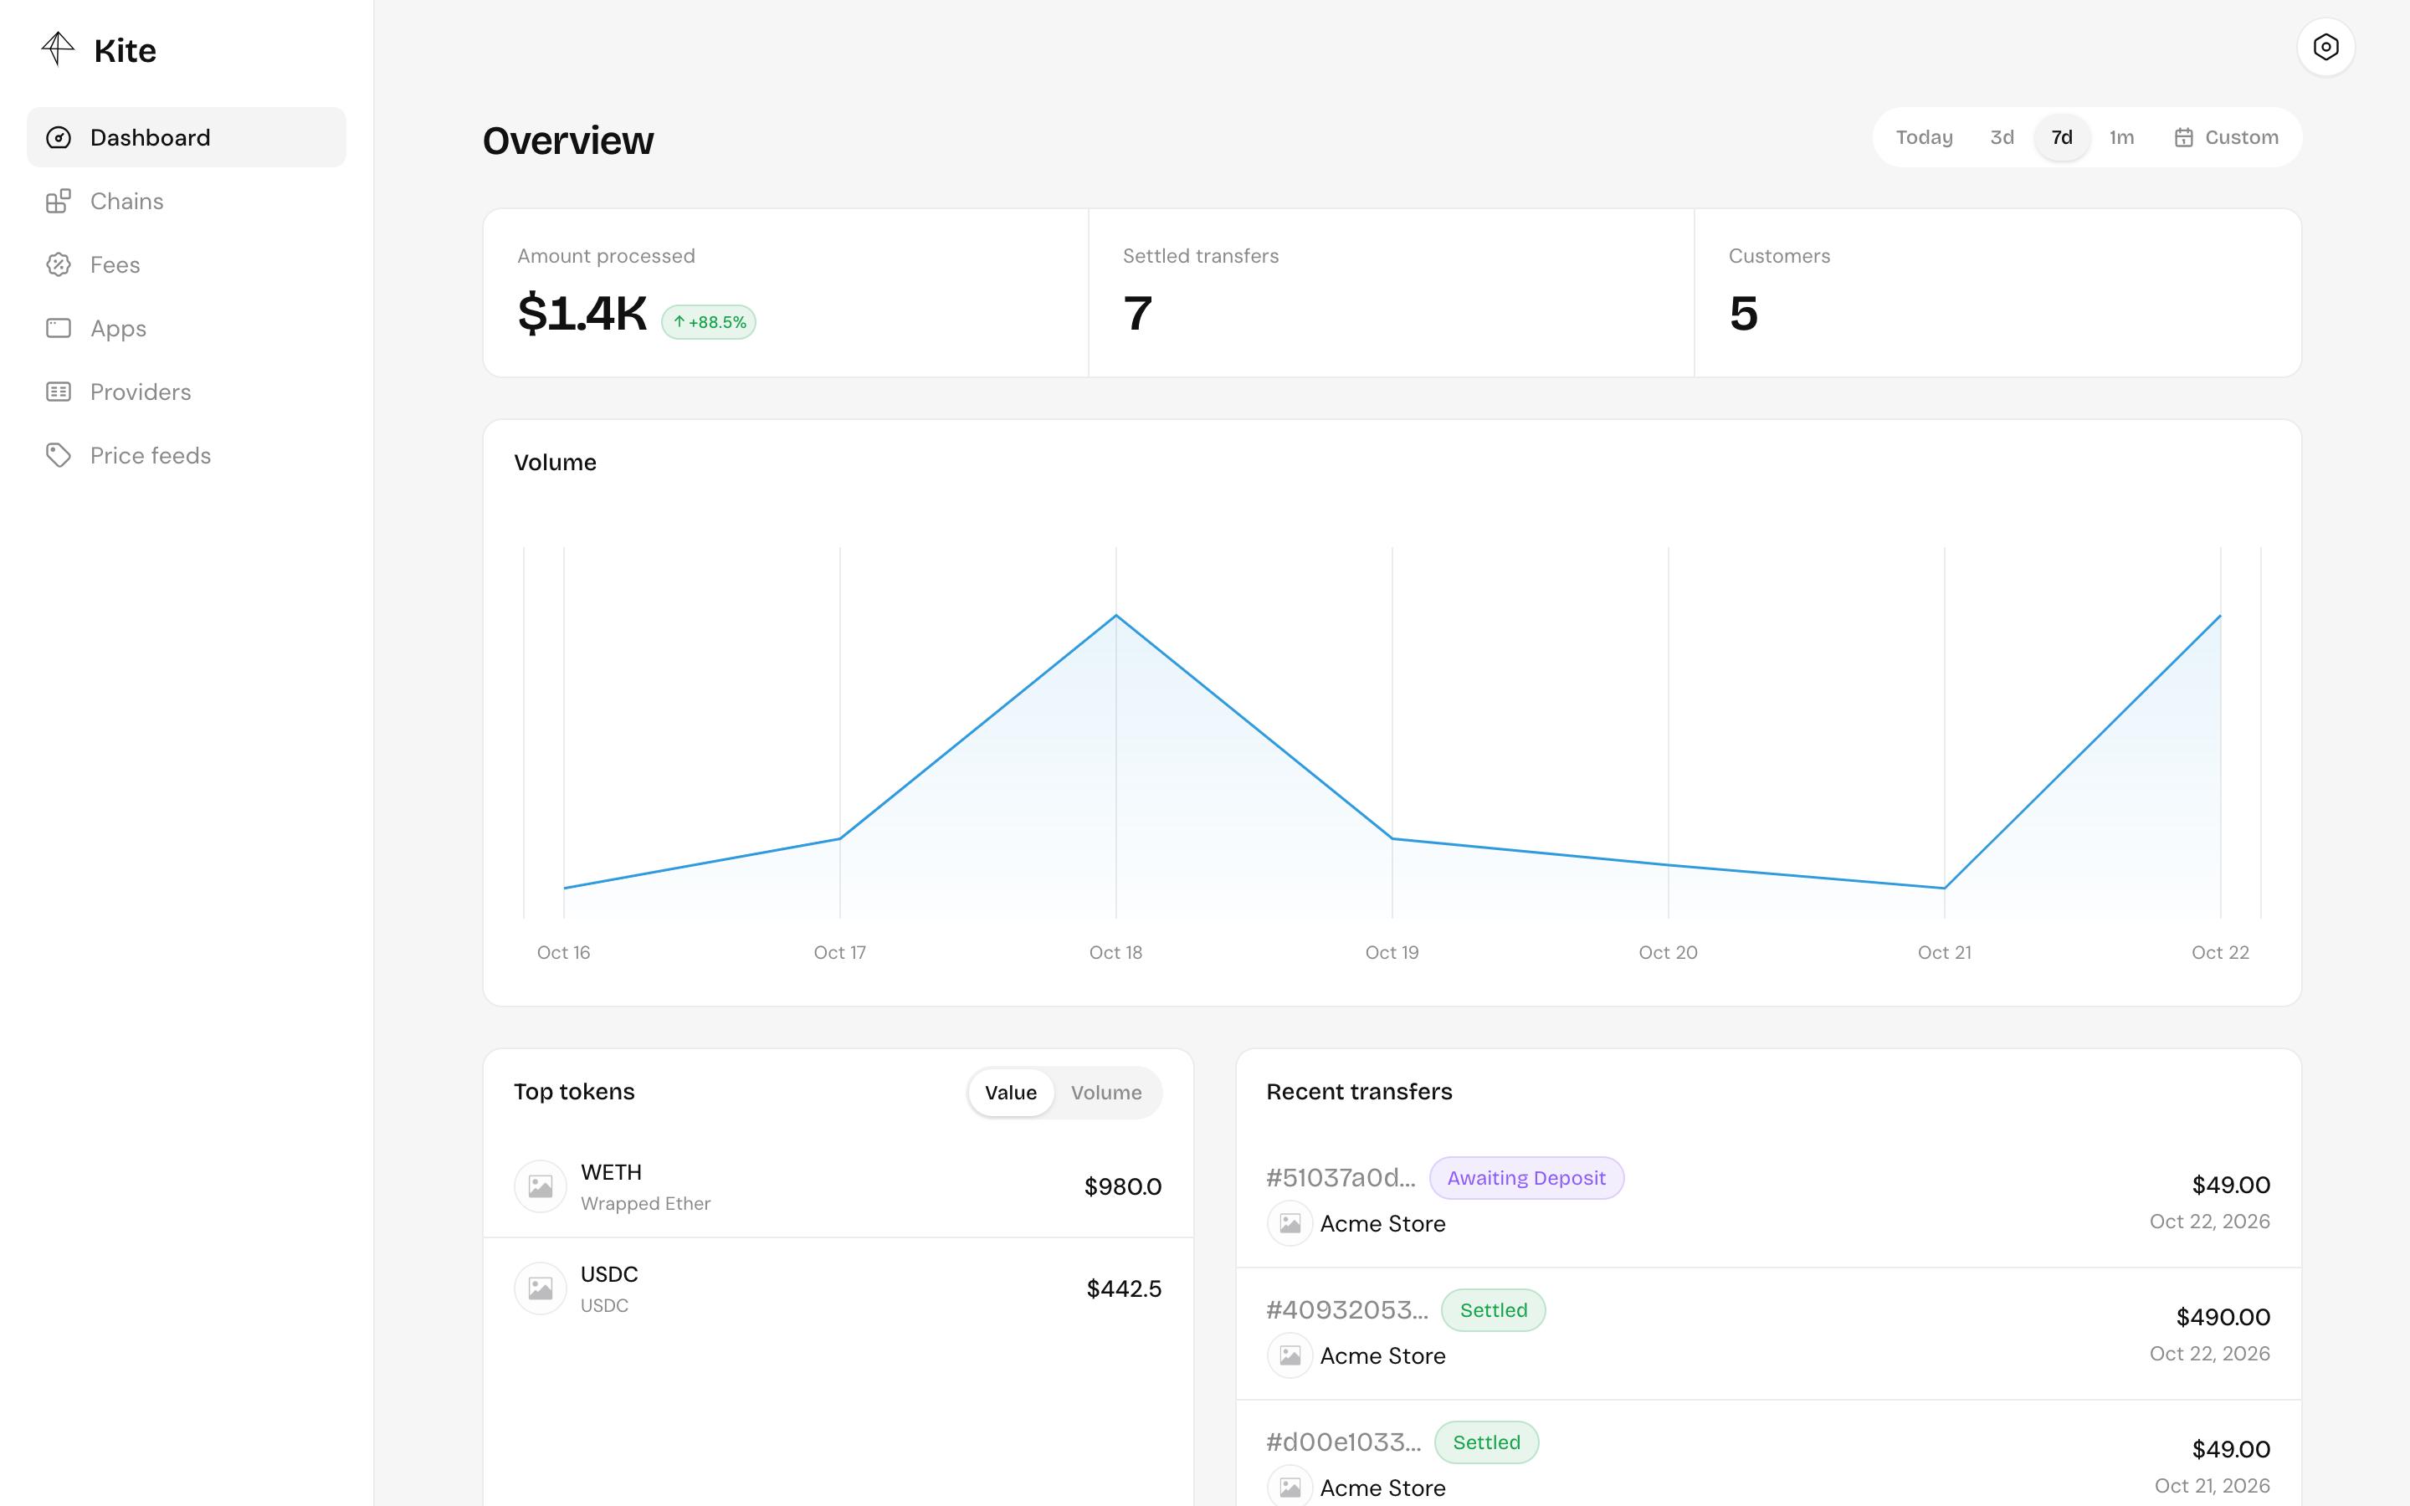2410x1506 pixels.
Task: Switch Top tokens to Volume view
Action: click(x=1105, y=1093)
